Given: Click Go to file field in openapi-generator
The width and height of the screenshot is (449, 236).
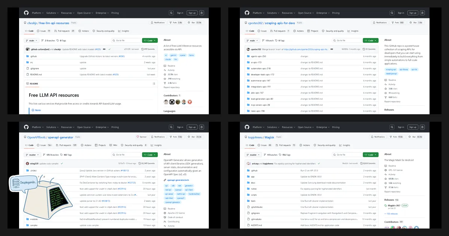Looking at the screenshot, I should [x=126, y=155].
